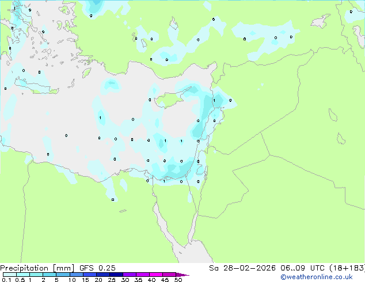Image resolution: width=365 pixels, height=282 pixels.
Task: Select the 25–30 mm navy legend swatch
Action: 116,275
